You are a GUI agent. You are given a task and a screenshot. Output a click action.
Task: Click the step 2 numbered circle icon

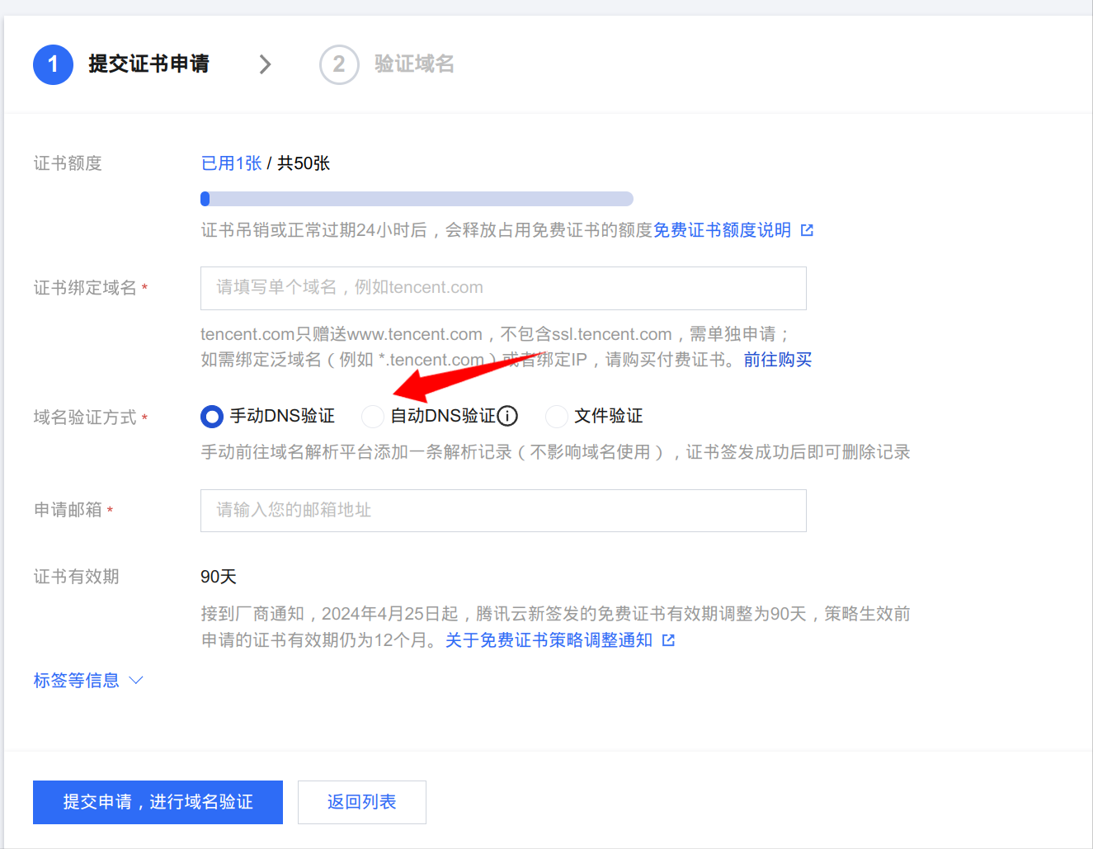coord(339,64)
